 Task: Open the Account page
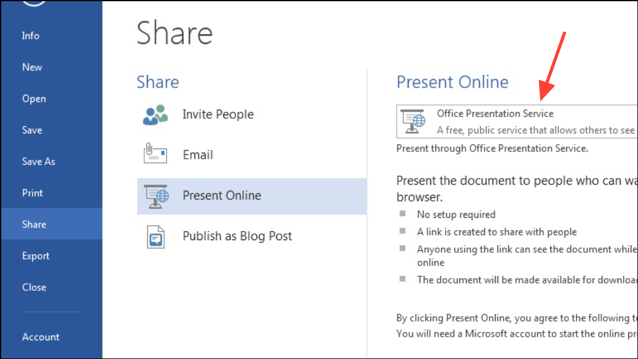(40, 337)
